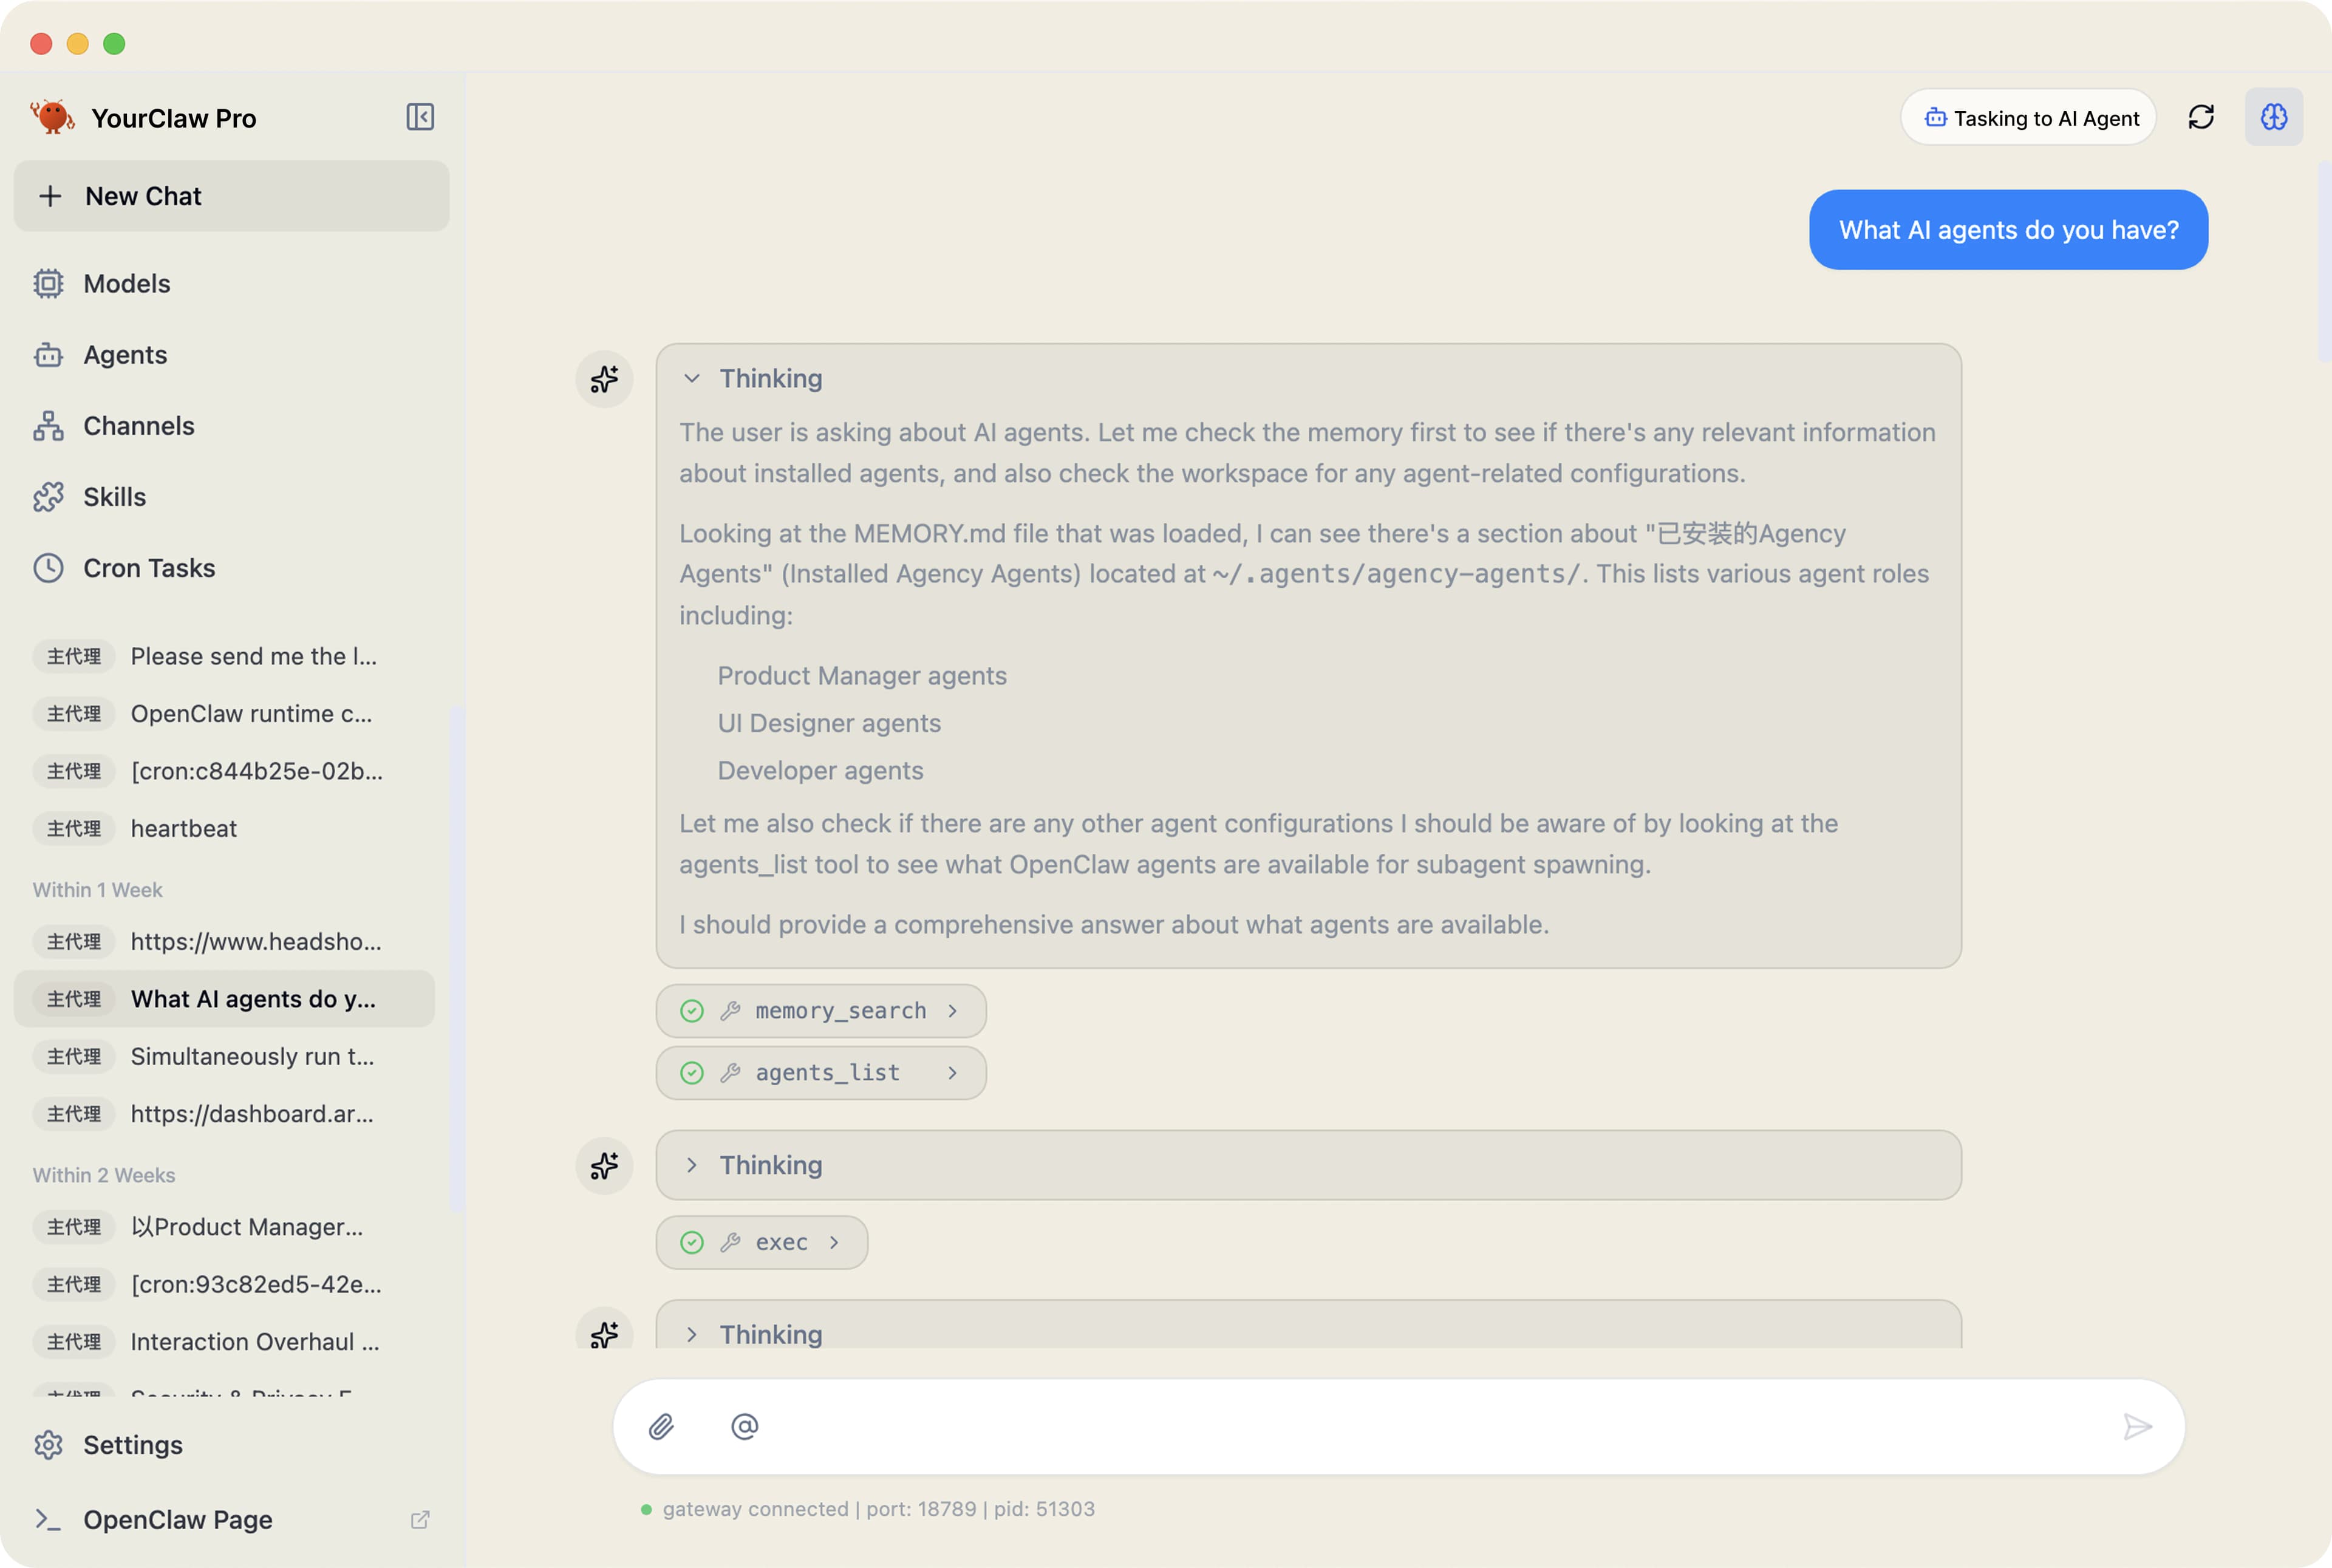This screenshot has height=1568, width=2332.
Task: Start a New Chat
Action: pyautogui.click(x=142, y=196)
